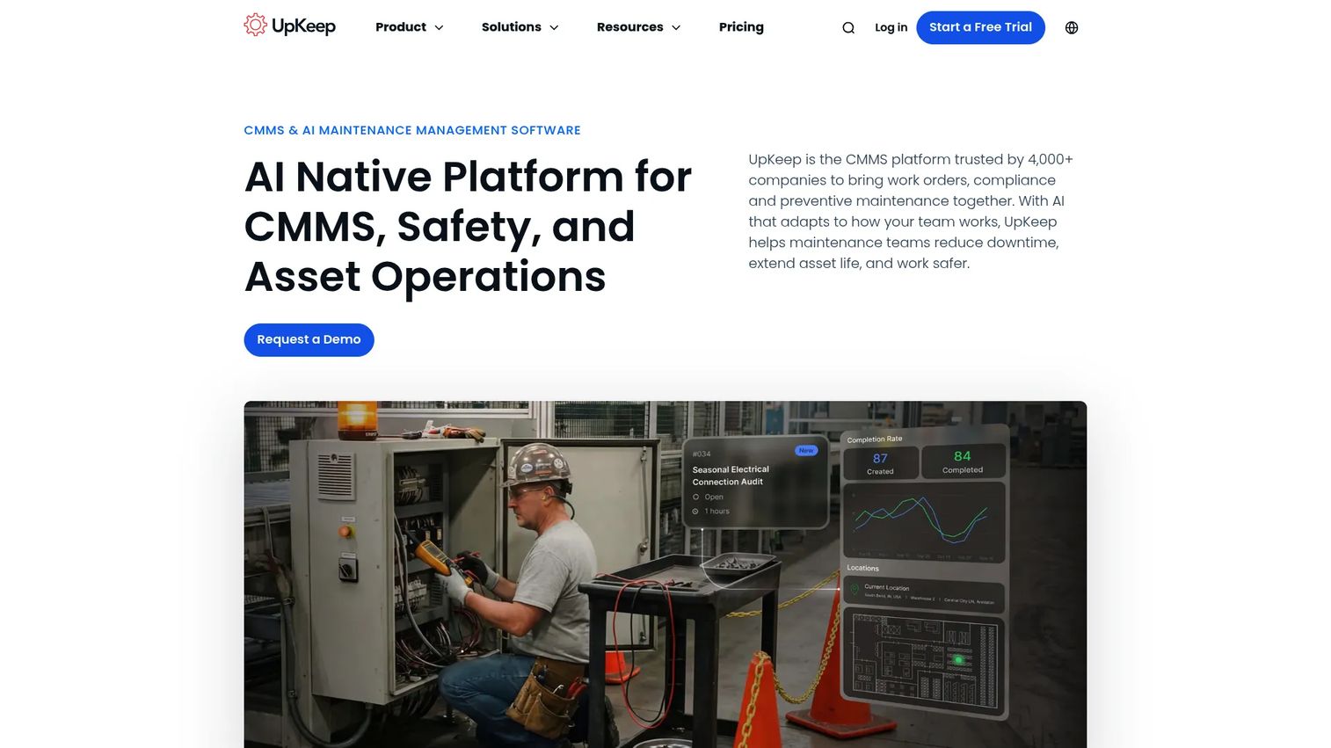Click the UpKeep wordmark in header

click(x=303, y=26)
